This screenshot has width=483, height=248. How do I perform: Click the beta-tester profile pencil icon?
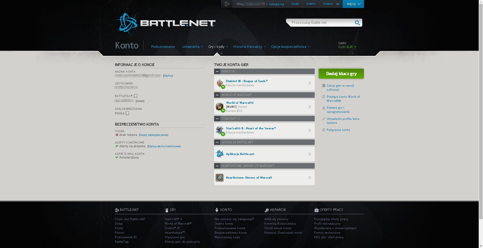(324, 119)
